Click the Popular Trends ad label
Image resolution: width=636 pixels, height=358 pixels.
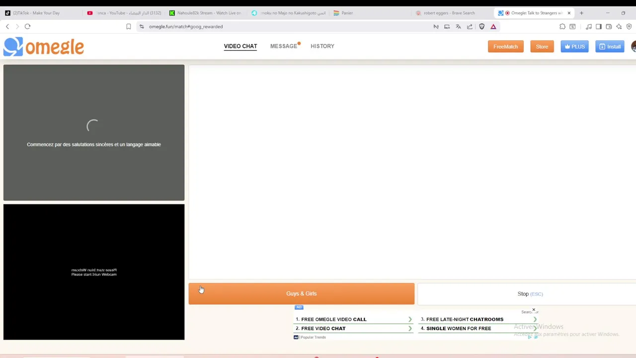313,337
